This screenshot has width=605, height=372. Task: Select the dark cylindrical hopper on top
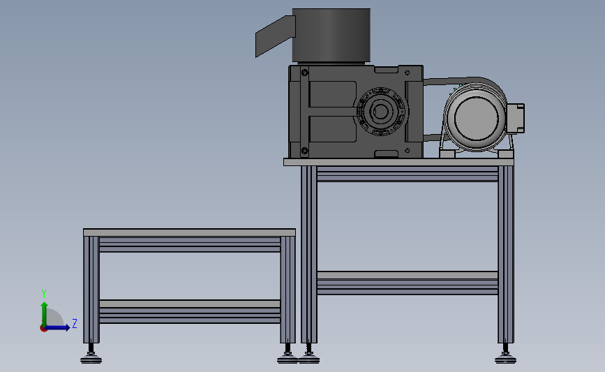(331, 35)
